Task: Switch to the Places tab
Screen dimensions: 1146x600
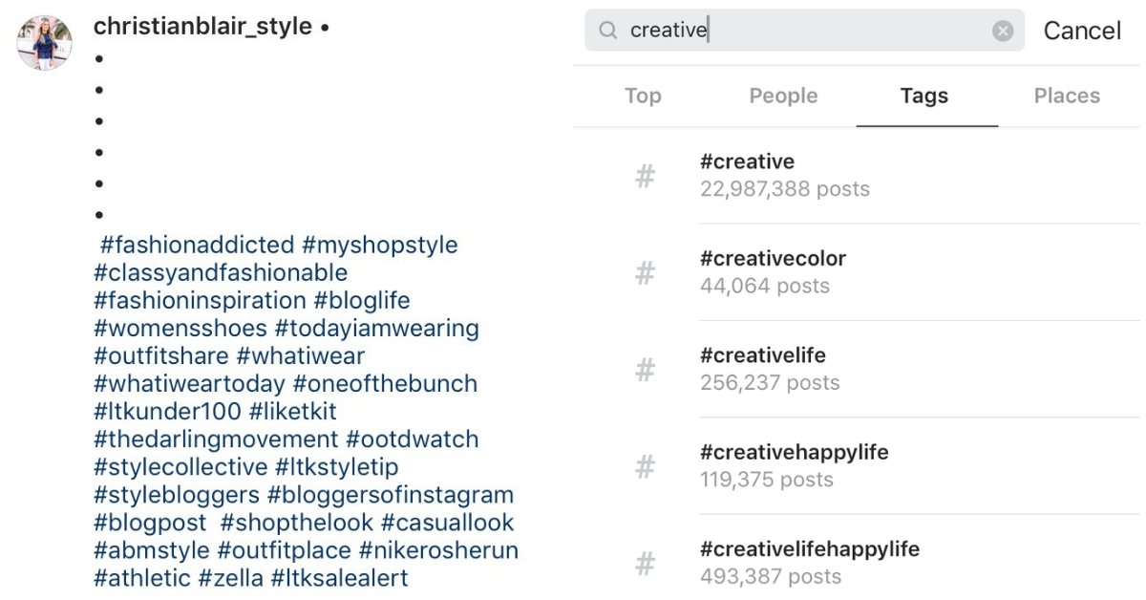Action: (1067, 96)
